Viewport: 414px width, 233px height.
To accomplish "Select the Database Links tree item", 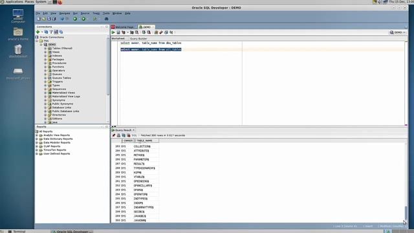I will click(61, 107).
